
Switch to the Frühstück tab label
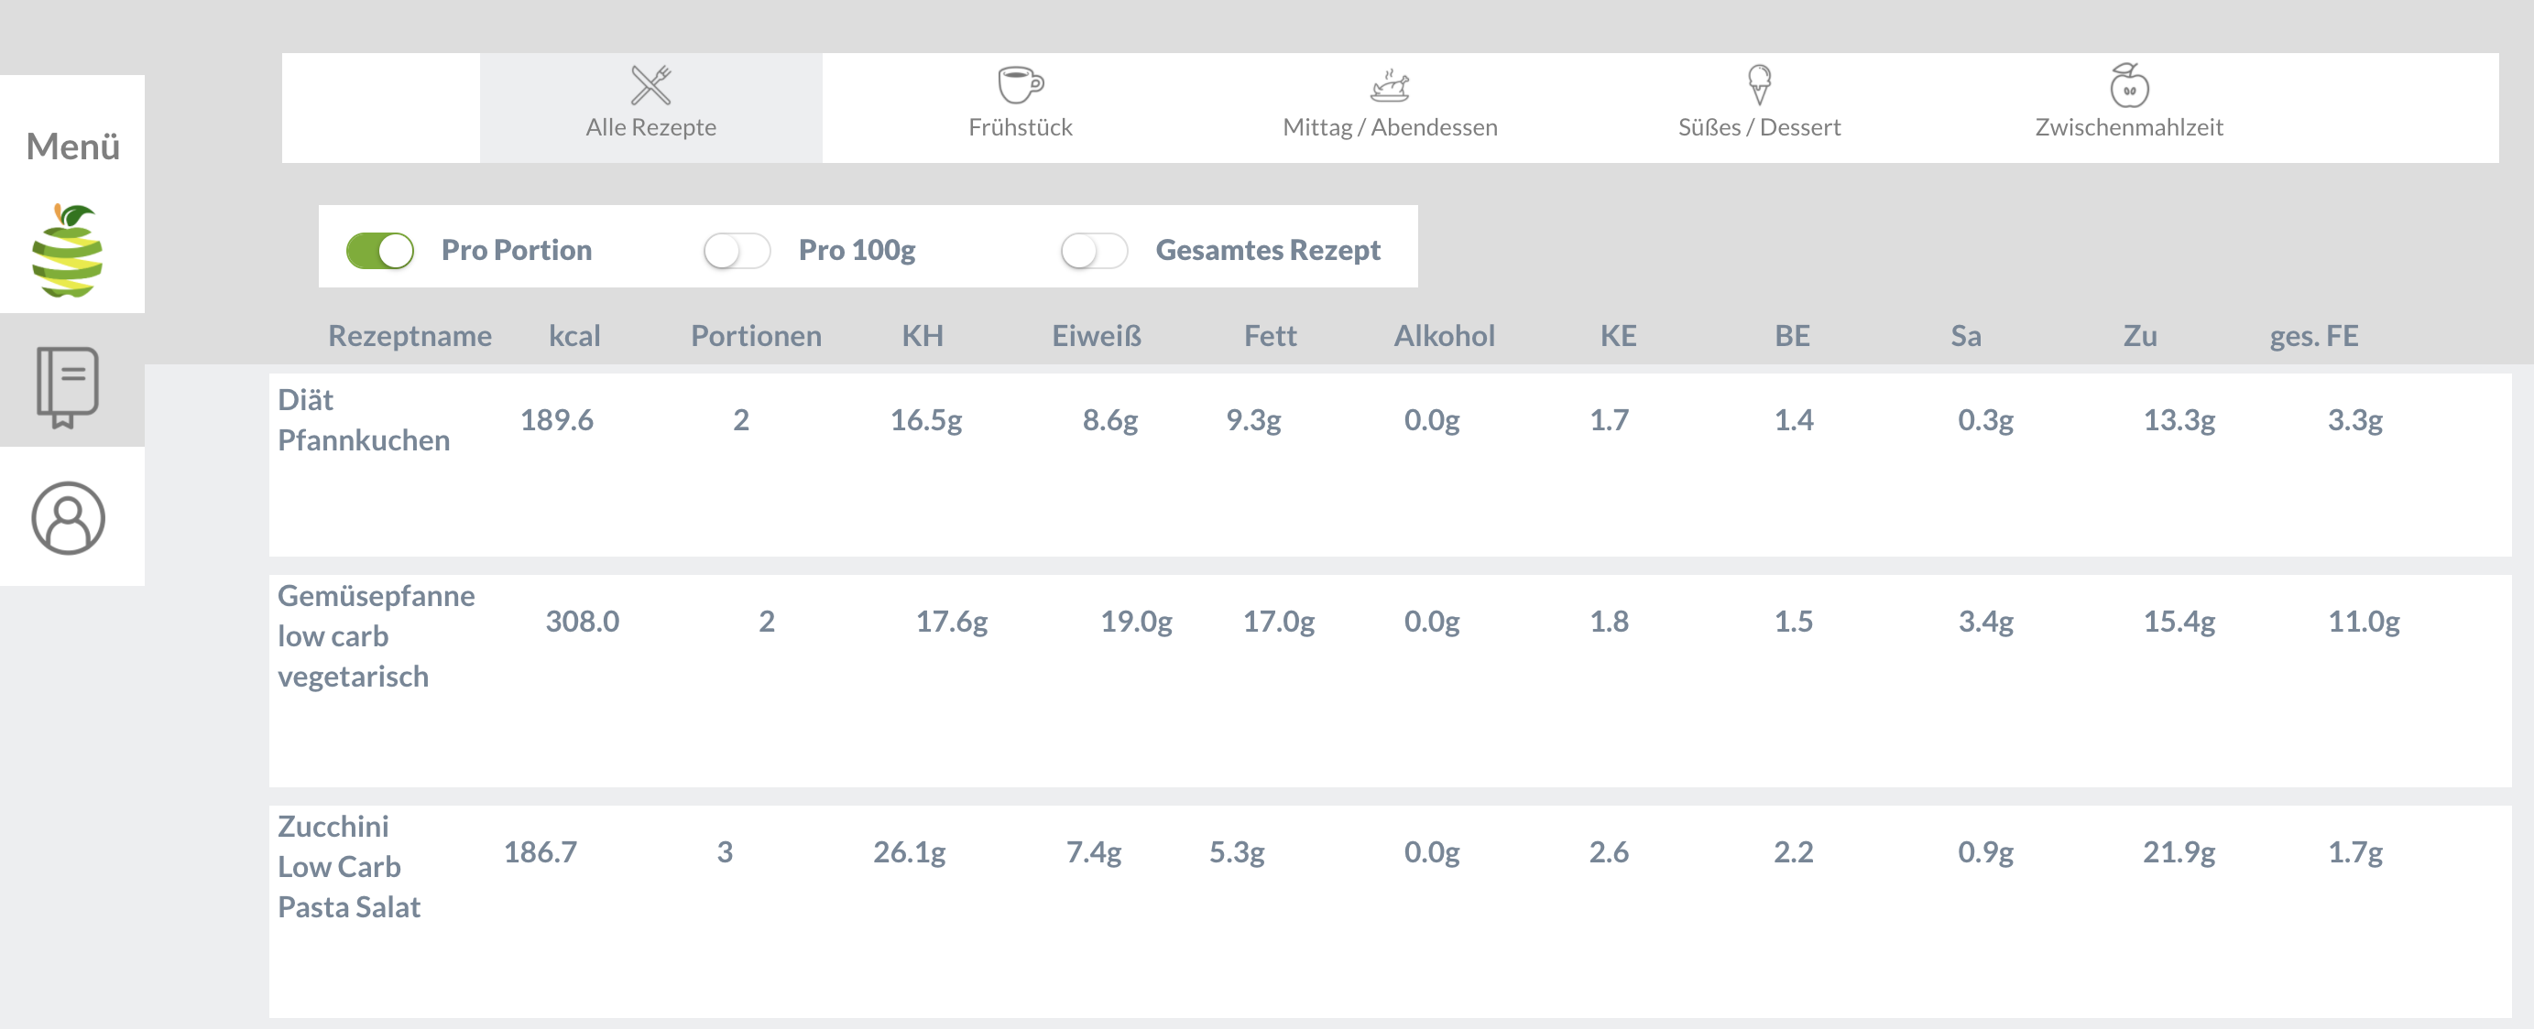[1020, 128]
